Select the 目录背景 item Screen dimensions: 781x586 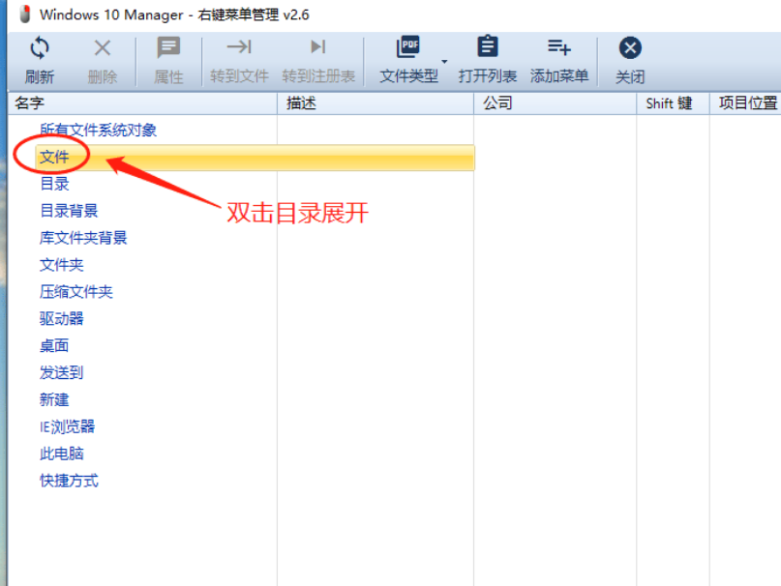(x=69, y=211)
